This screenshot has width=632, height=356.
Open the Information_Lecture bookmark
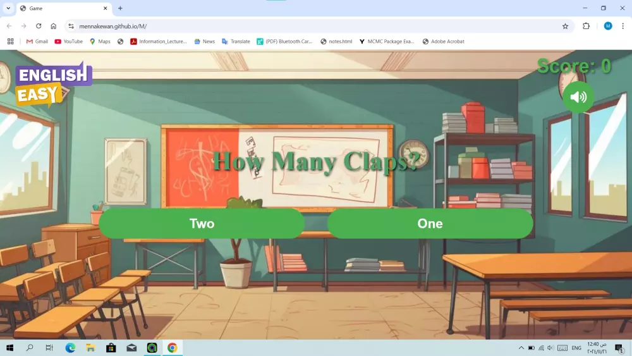159,42
